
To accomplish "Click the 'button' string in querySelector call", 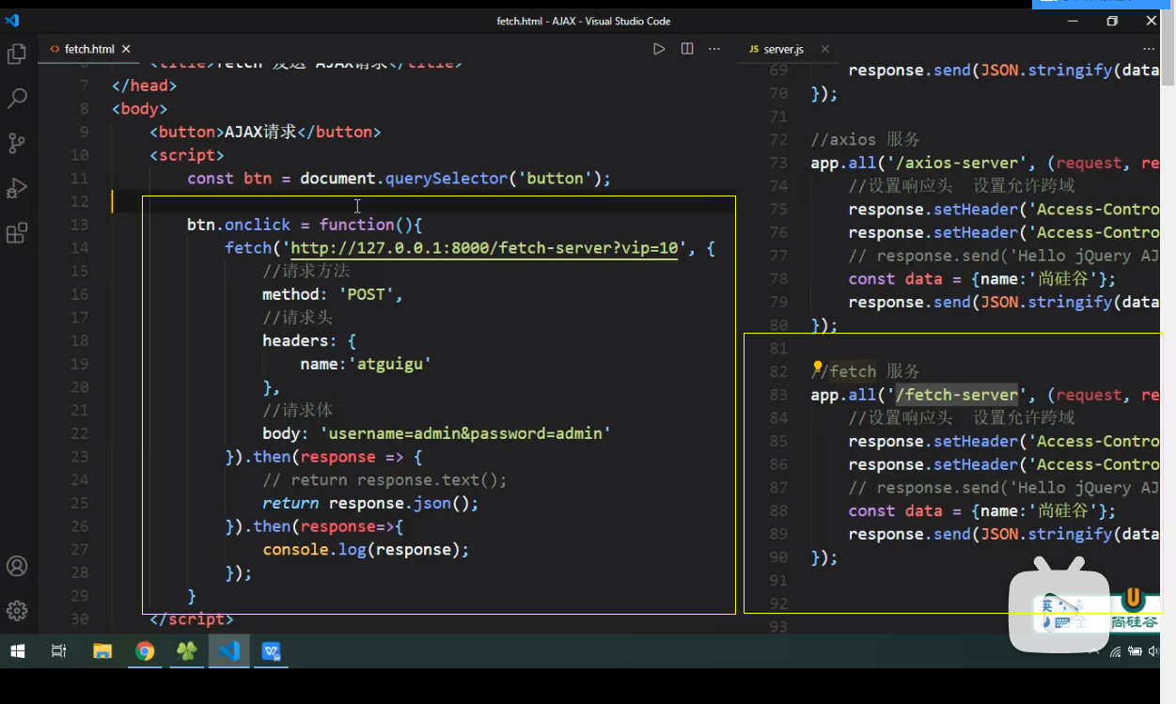I will point(555,179).
